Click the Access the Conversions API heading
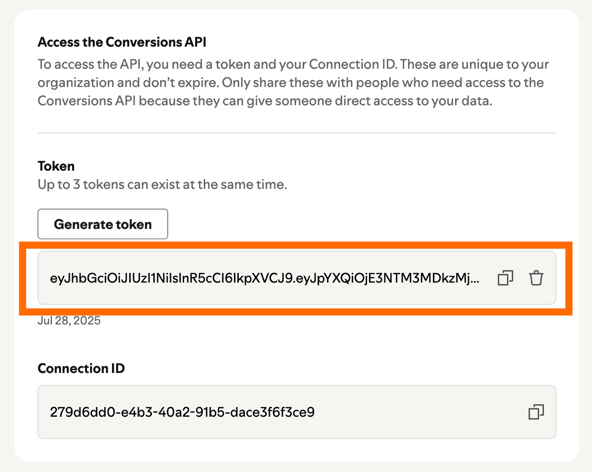The height and width of the screenshot is (472, 592). click(x=122, y=42)
